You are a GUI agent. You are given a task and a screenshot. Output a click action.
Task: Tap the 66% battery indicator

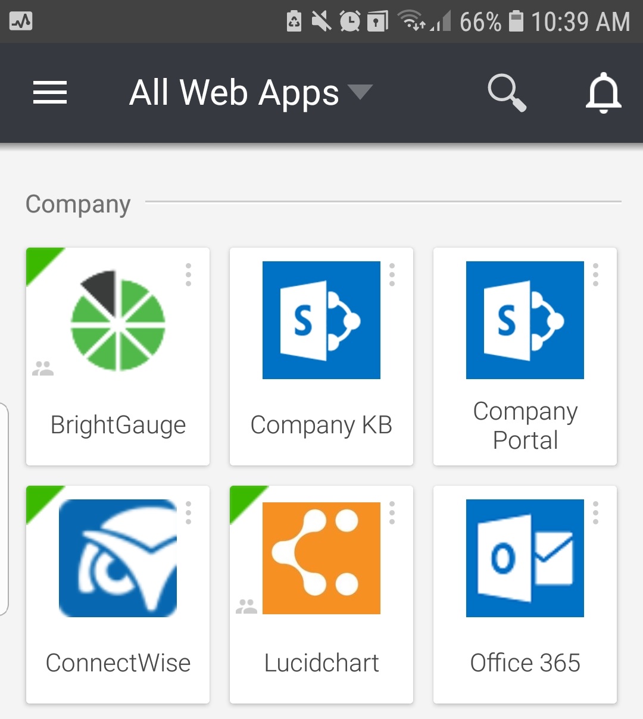coord(491,21)
